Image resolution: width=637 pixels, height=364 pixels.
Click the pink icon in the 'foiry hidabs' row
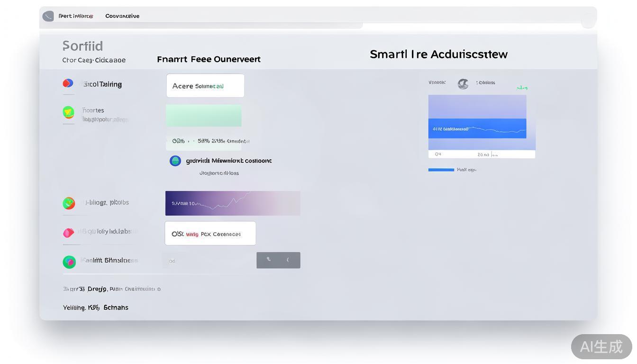[69, 232]
